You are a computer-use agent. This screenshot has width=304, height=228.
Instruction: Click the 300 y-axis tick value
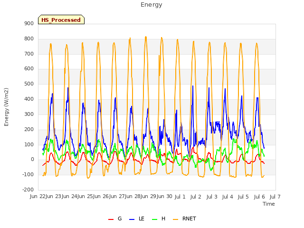tap(29, 114)
